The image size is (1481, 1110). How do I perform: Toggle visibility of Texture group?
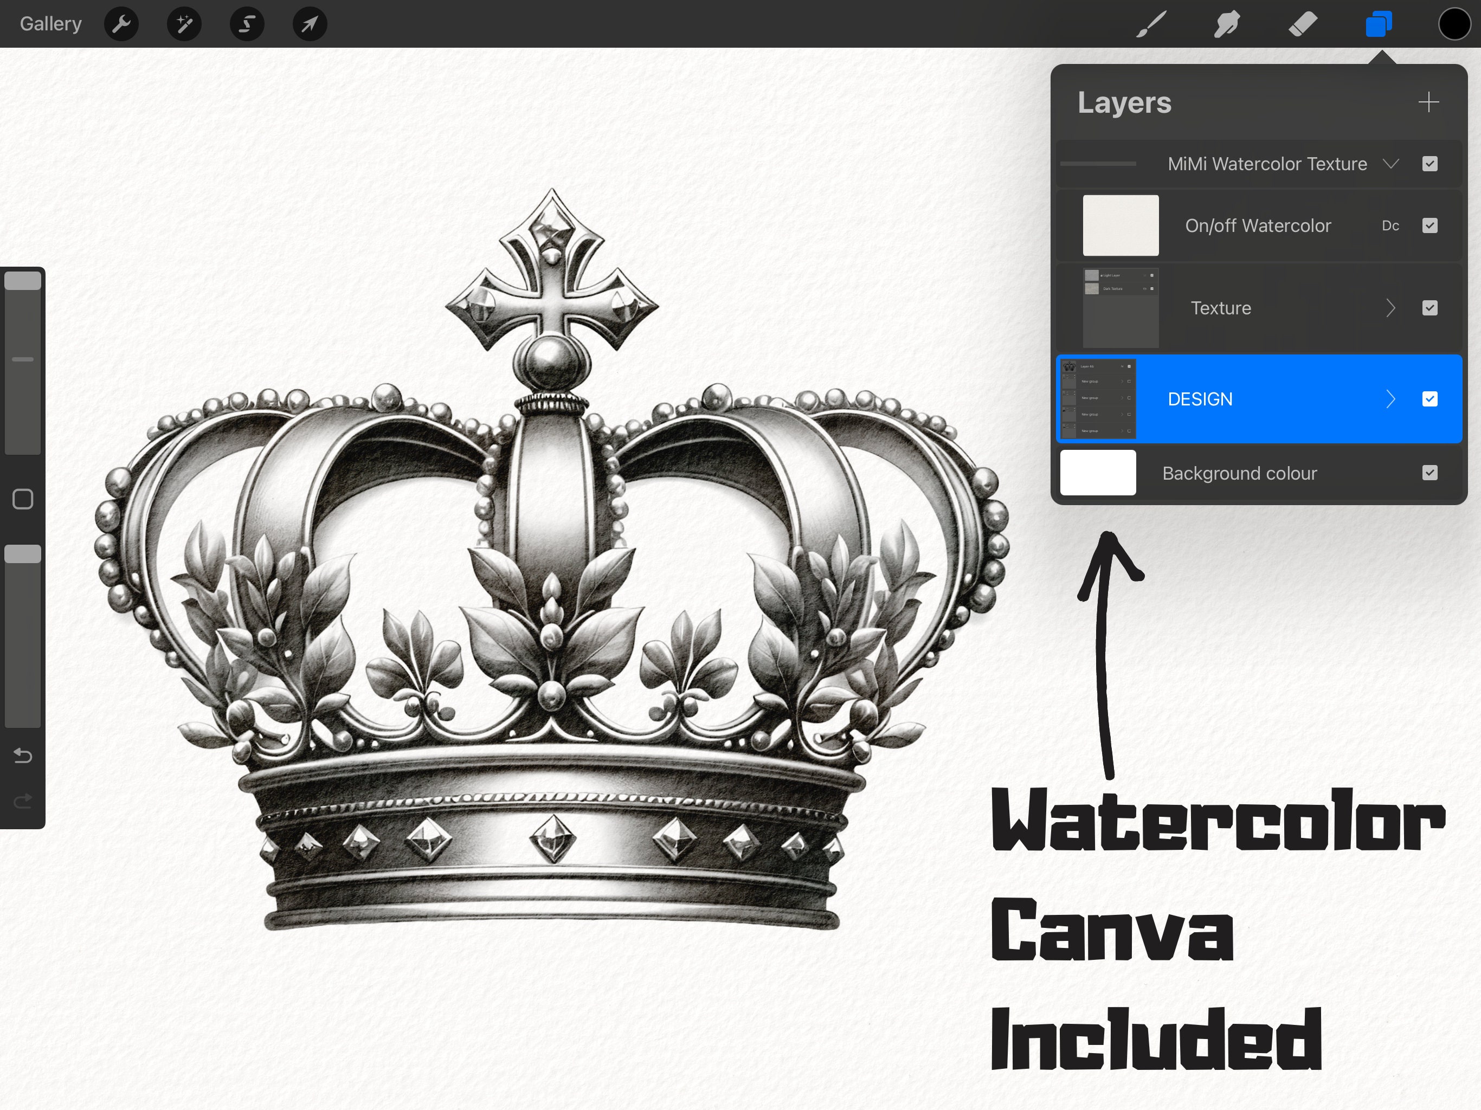[1430, 308]
